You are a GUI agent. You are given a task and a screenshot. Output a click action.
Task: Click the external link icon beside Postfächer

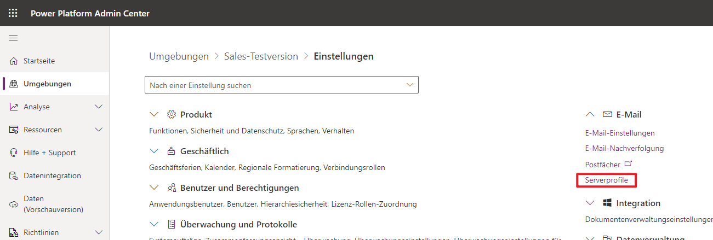pos(629,163)
